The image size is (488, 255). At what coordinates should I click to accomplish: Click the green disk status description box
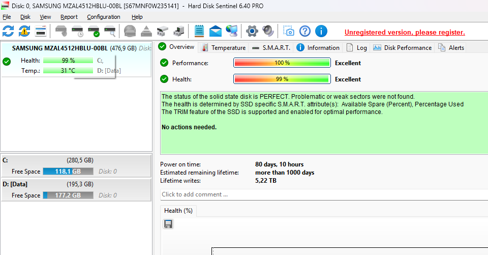pyautogui.click(x=324, y=123)
